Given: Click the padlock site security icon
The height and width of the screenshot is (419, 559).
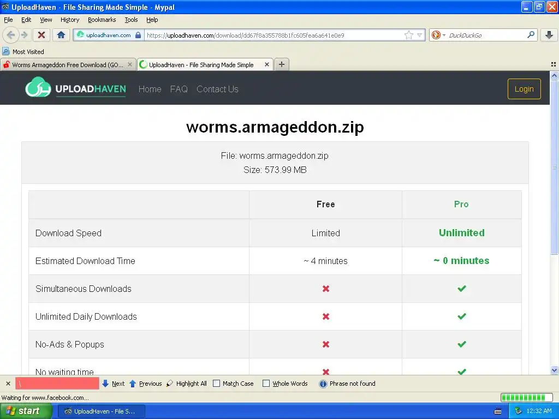Looking at the screenshot, I should click(x=138, y=35).
